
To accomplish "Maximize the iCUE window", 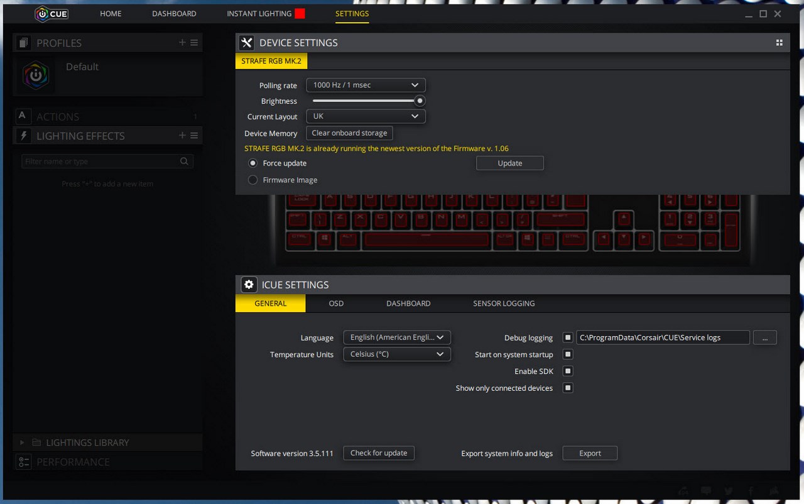I will tap(763, 14).
